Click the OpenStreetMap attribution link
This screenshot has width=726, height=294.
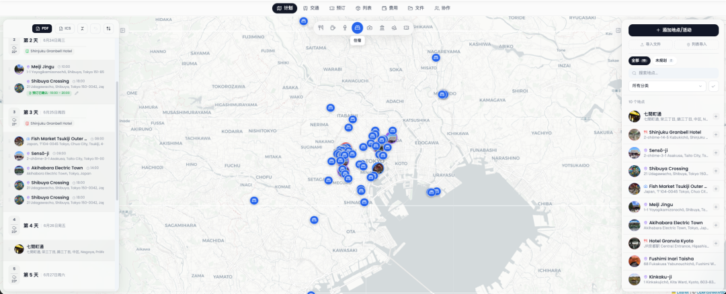point(710,292)
